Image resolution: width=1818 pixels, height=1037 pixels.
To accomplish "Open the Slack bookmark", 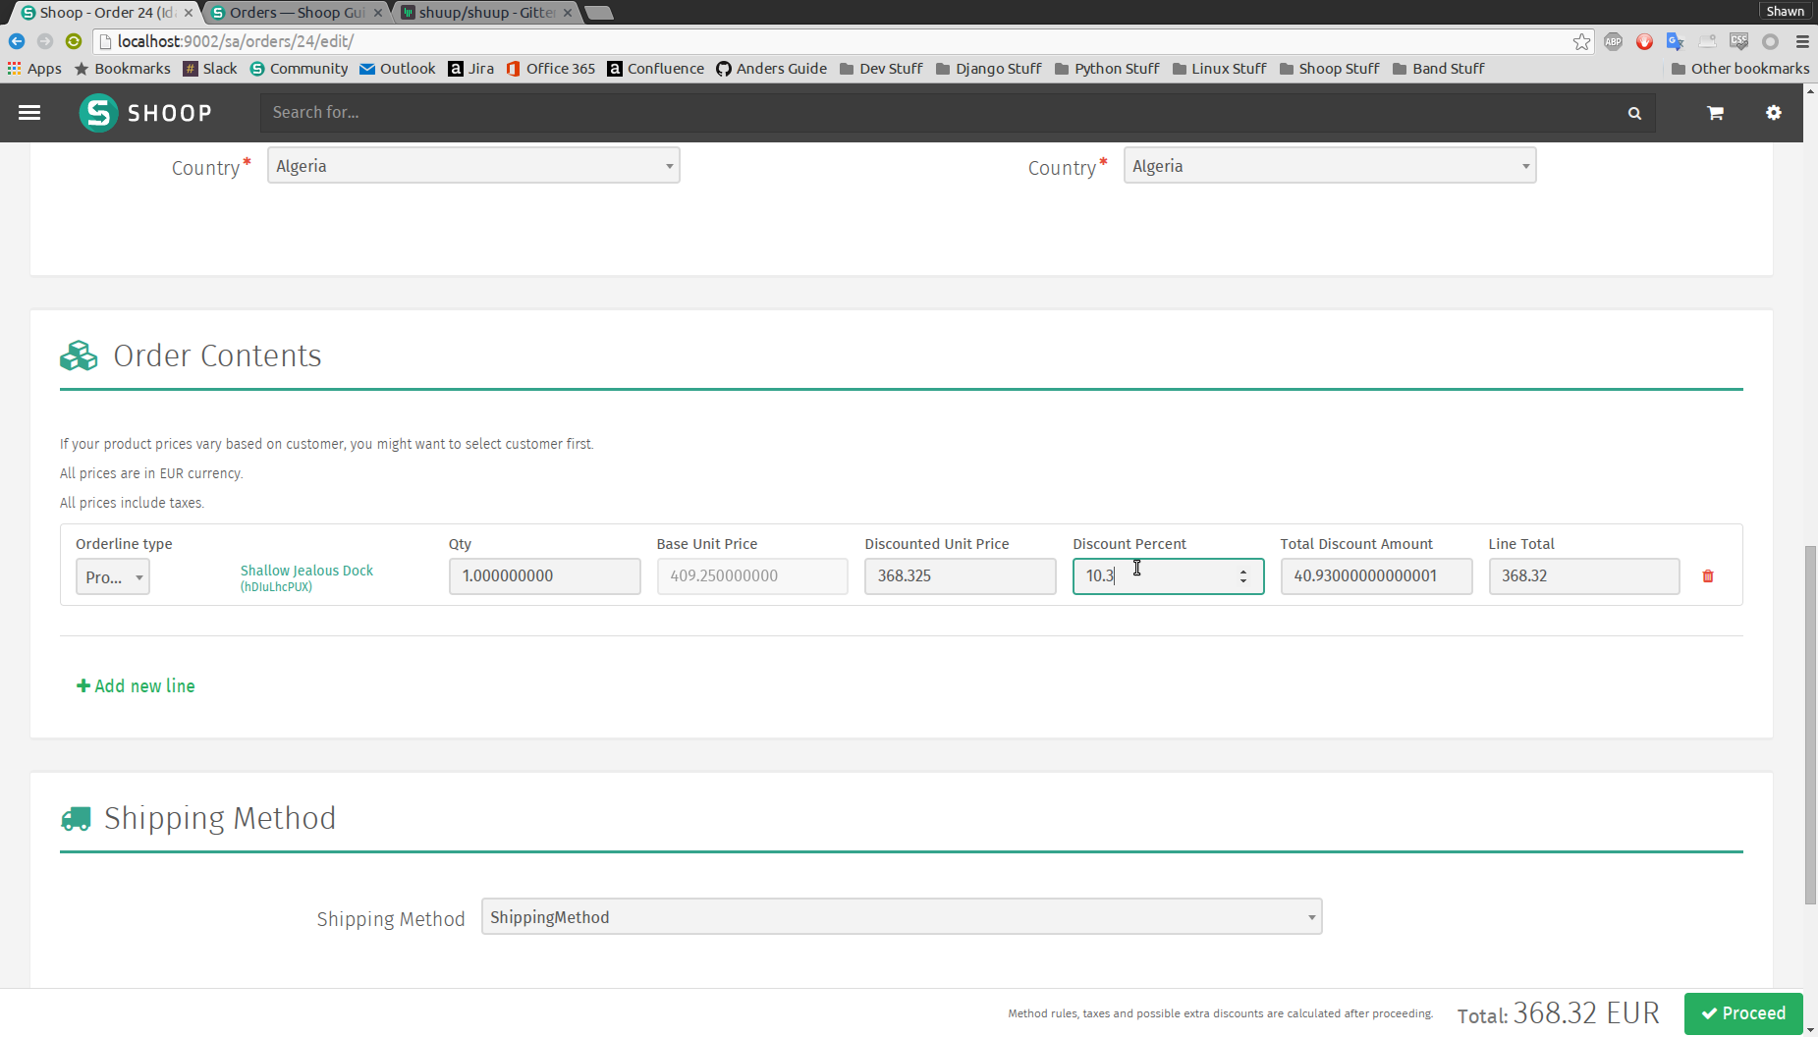I will (210, 69).
